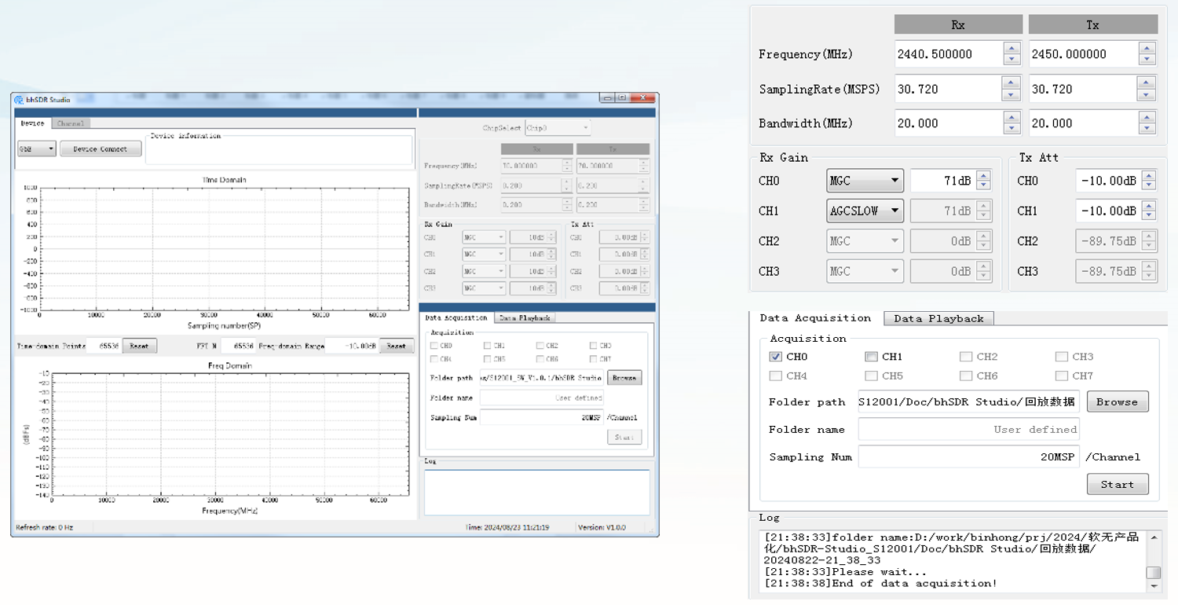Lower Rx Gain CH0 71dB with down arrow
Viewport: 1178px width, 605px height.
pyautogui.click(x=983, y=186)
